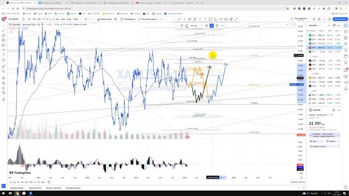Select the ruler measure tool
349x196 pixels.
[x=4, y=66]
